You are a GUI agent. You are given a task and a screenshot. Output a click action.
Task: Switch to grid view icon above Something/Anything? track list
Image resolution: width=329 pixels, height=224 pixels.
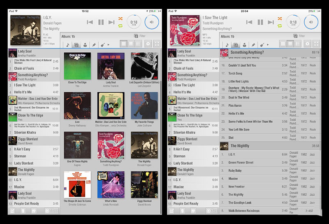point(283,44)
